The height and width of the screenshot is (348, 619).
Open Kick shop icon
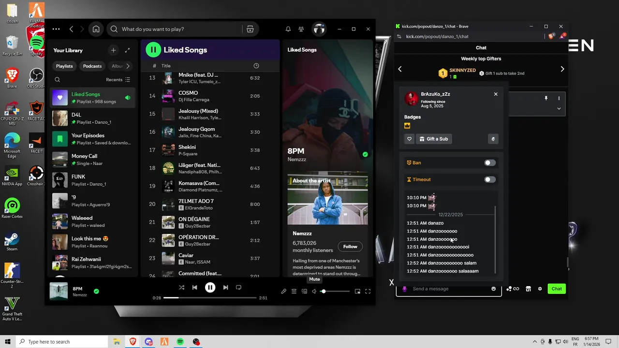click(x=528, y=289)
